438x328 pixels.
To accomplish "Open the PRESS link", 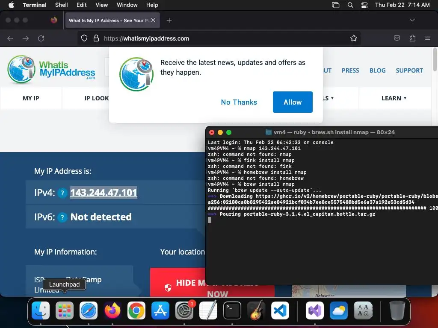I will coord(350,70).
